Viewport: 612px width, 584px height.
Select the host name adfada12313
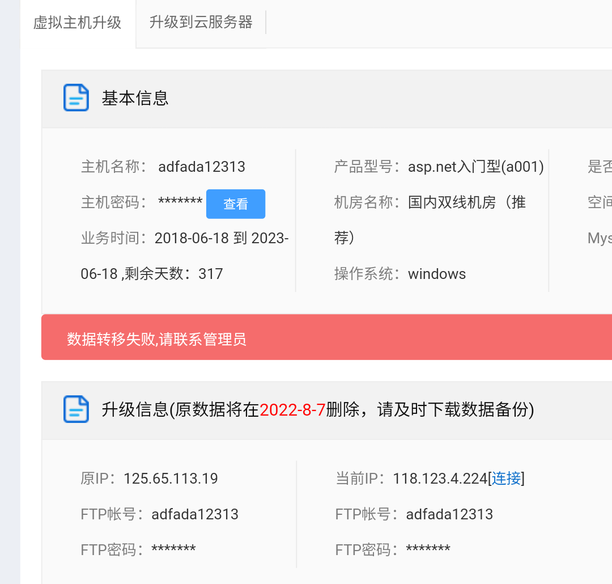201,167
